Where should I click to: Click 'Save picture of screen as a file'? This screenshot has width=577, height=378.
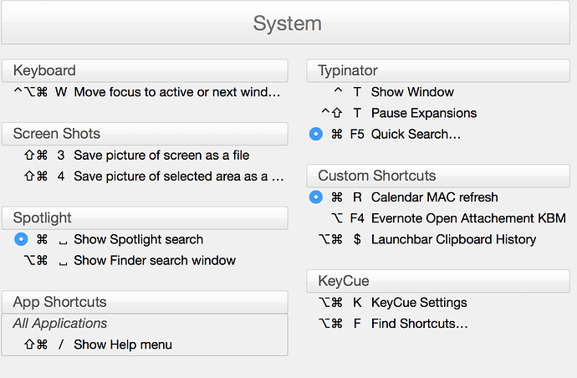coord(161,156)
